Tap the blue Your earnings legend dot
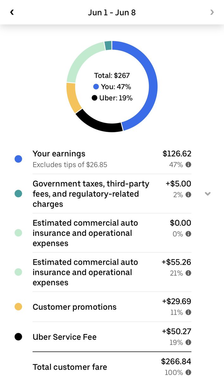 18,159
